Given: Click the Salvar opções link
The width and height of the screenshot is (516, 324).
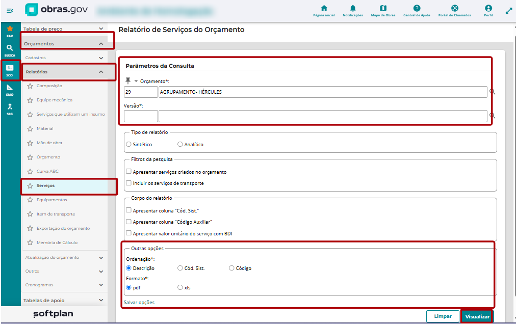Looking at the screenshot, I should pyautogui.click(x=139, y=302).
